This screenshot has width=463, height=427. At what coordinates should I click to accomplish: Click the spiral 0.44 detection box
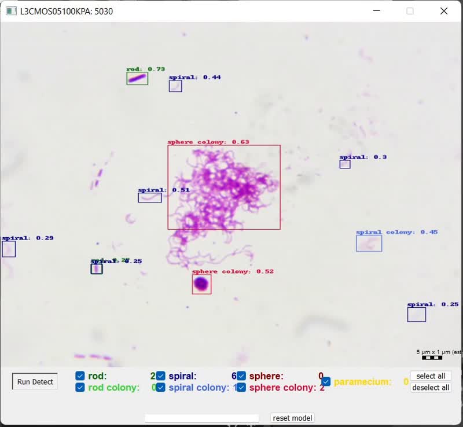coord(175,86)
